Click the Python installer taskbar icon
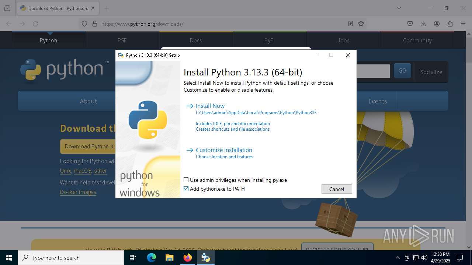The width and height of the screenshot is (472, 265). tap(205, 258)
